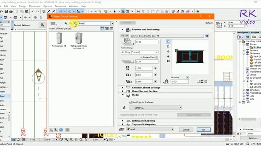Expand the Kitchen Cabinet Settings panel
Screen dimensions: 261x146
[123, 88]
